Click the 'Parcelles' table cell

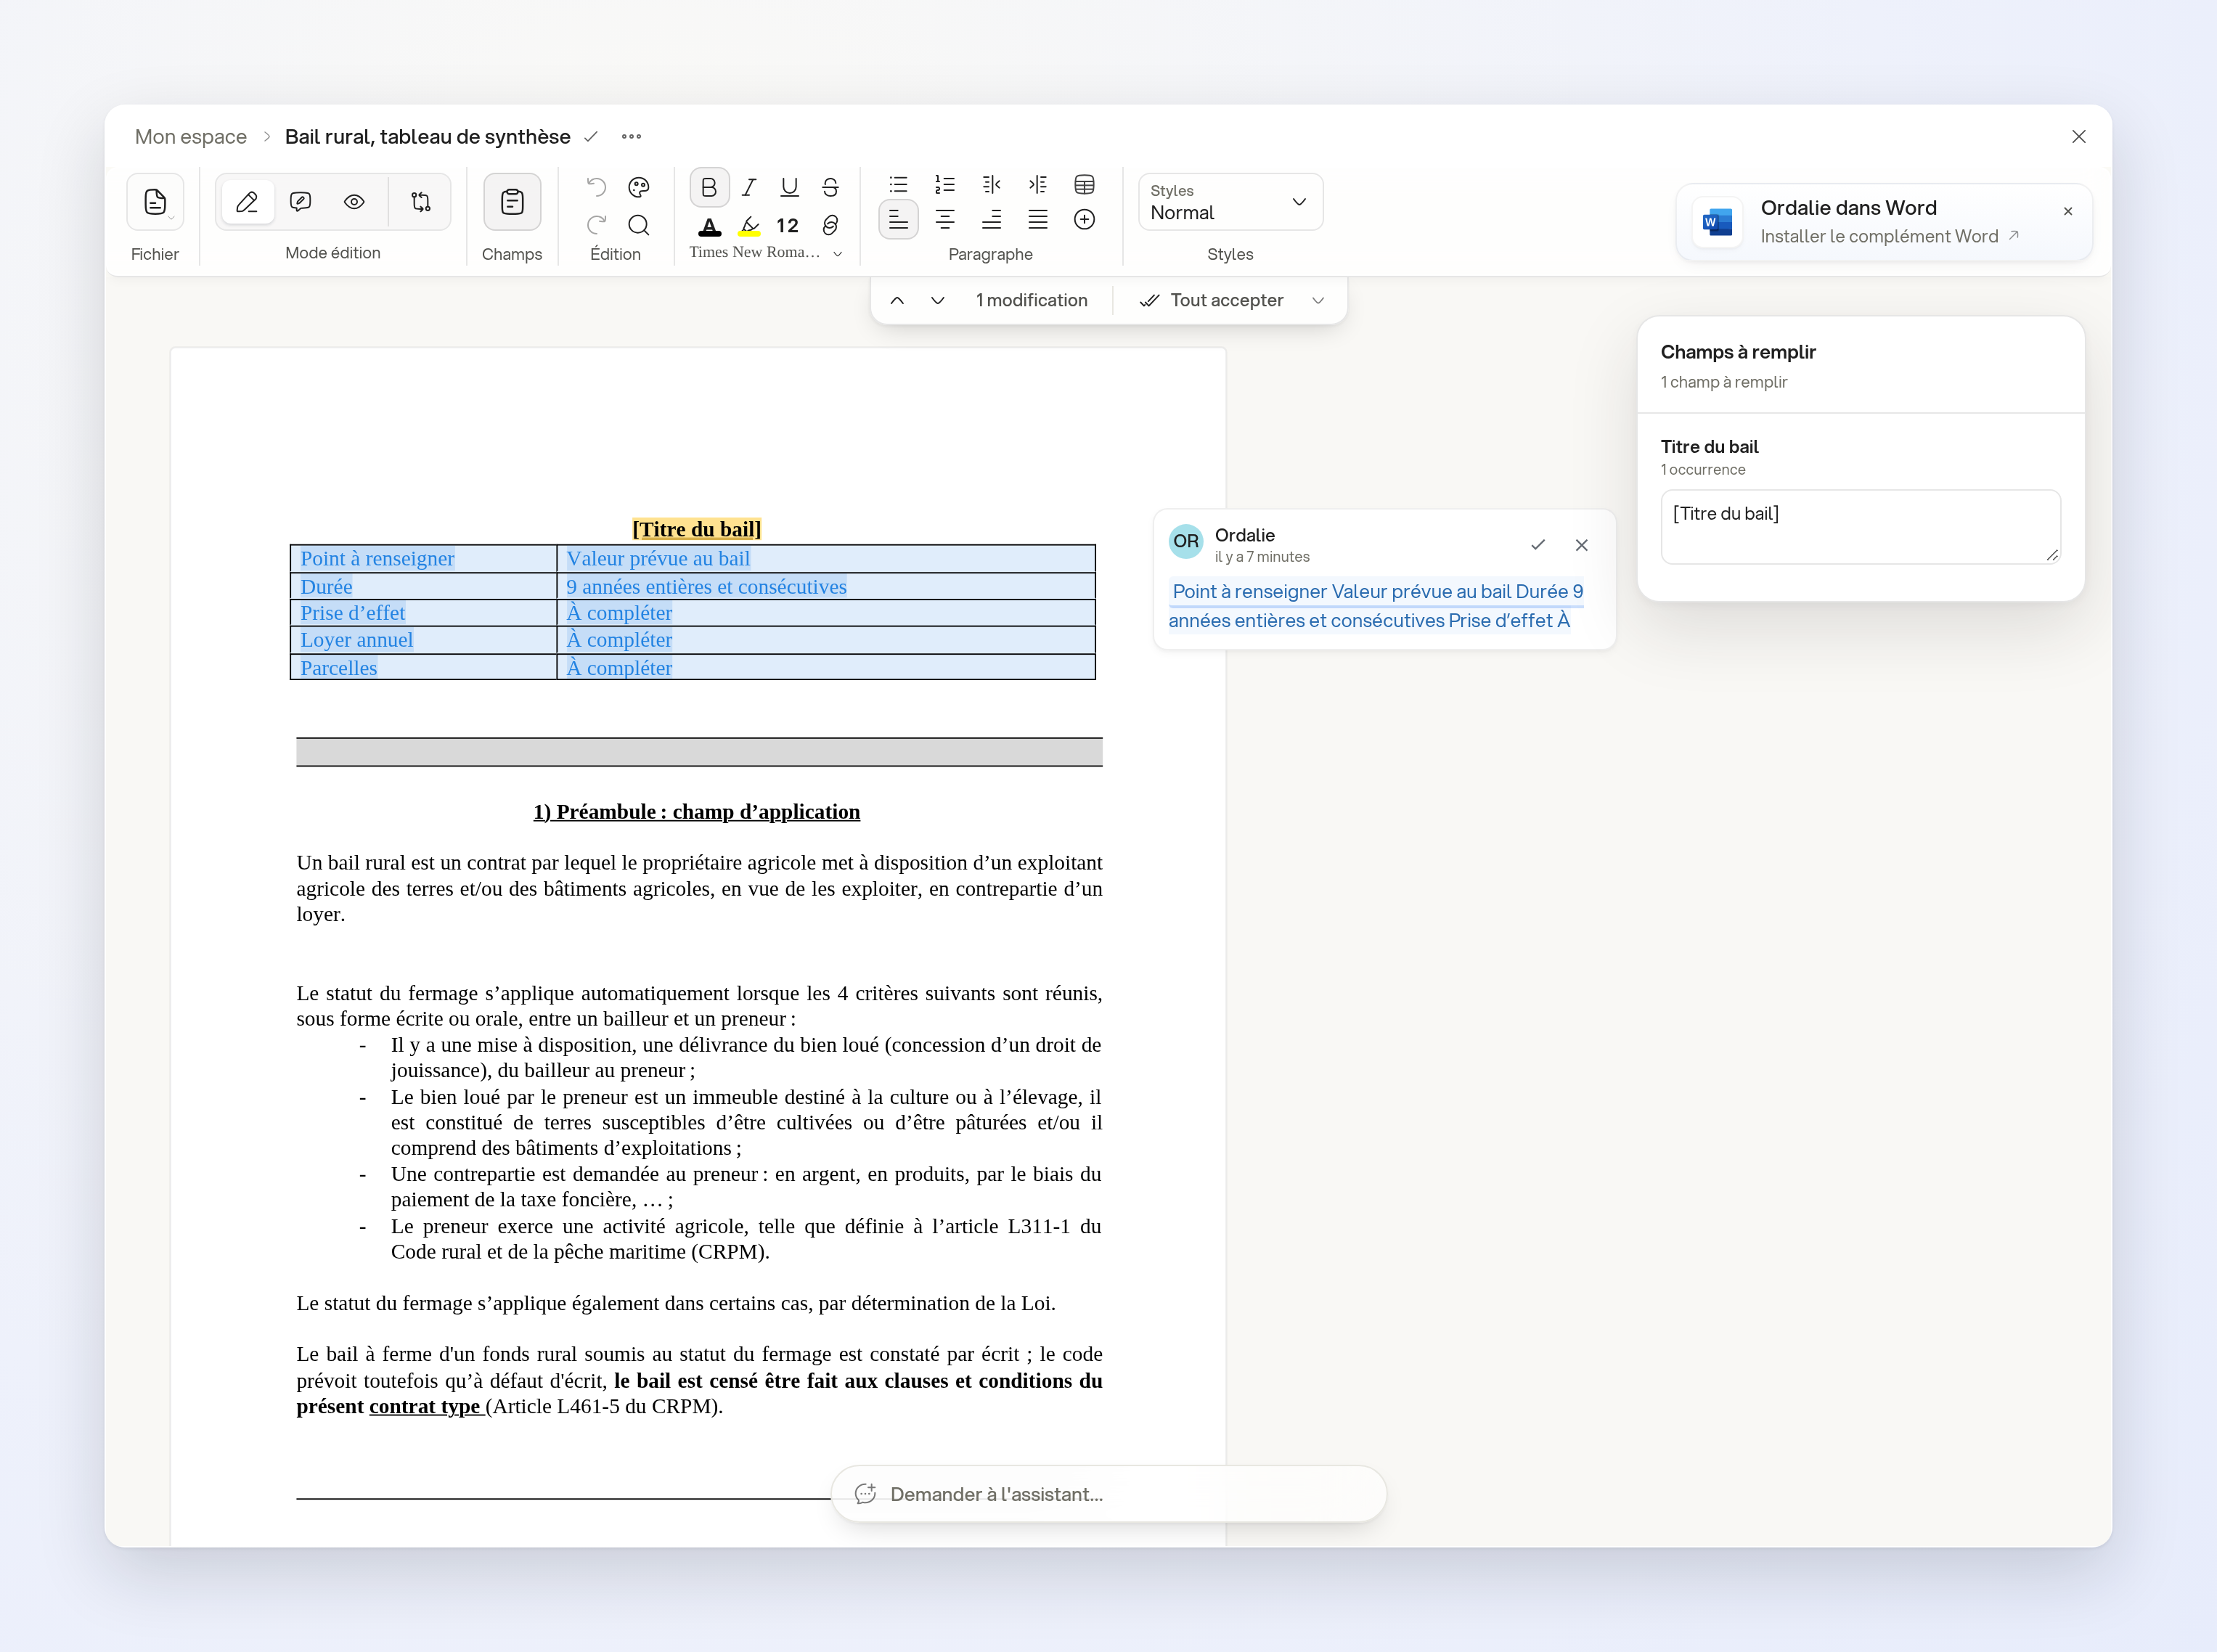click(423, 668)
